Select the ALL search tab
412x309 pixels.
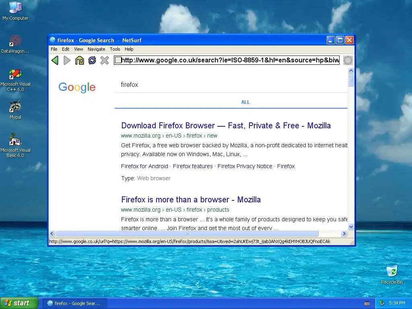tap(245, 102)
